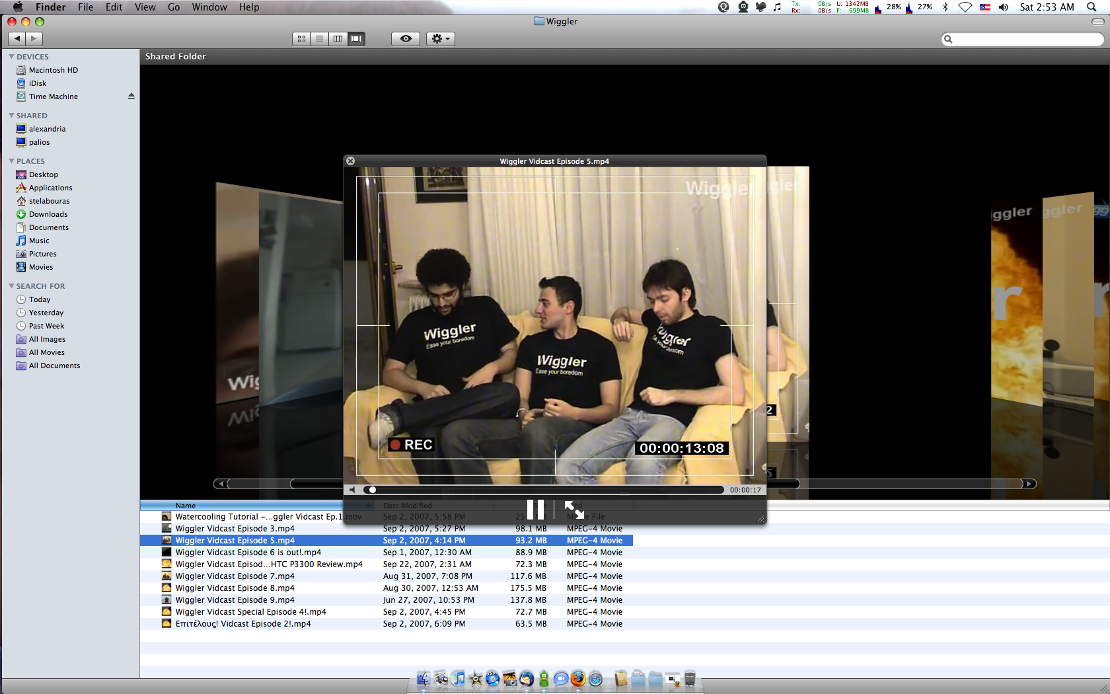The height and width of the screenshot is (694, 1110).
Task: Eject Time Machine volume
Action: 131,96
